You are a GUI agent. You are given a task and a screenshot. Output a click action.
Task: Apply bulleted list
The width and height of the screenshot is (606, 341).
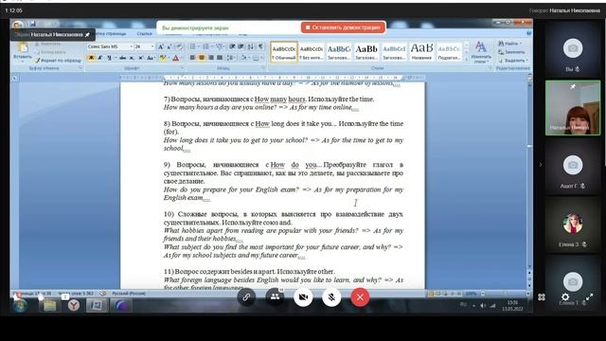[x=193, y=46]
